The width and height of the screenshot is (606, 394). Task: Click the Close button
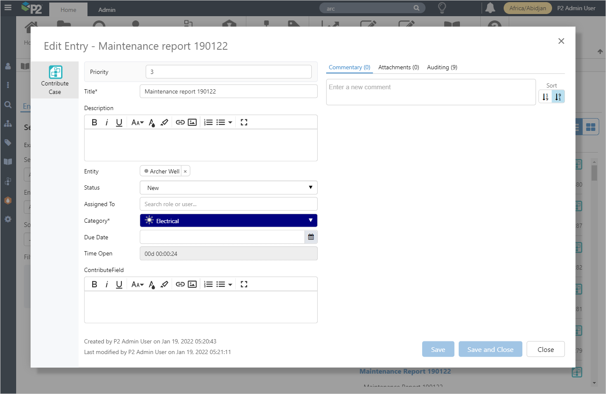tap(545, 349)
